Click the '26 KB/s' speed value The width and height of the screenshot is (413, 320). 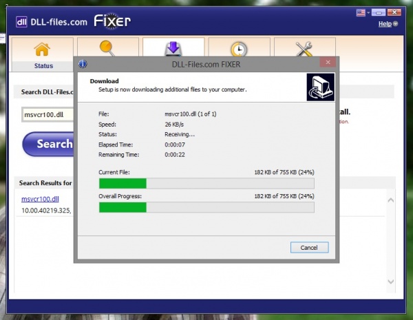click(174, 125)
